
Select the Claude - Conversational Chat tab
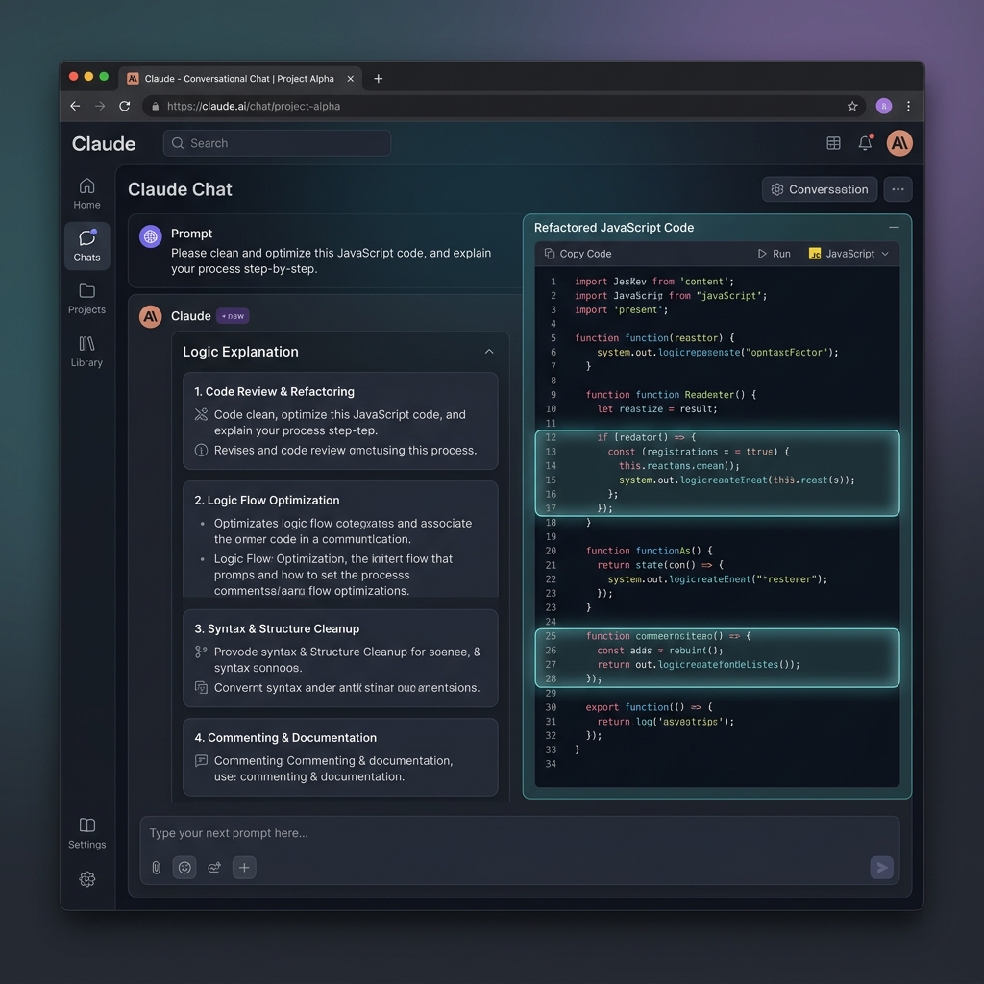(239, 79)
